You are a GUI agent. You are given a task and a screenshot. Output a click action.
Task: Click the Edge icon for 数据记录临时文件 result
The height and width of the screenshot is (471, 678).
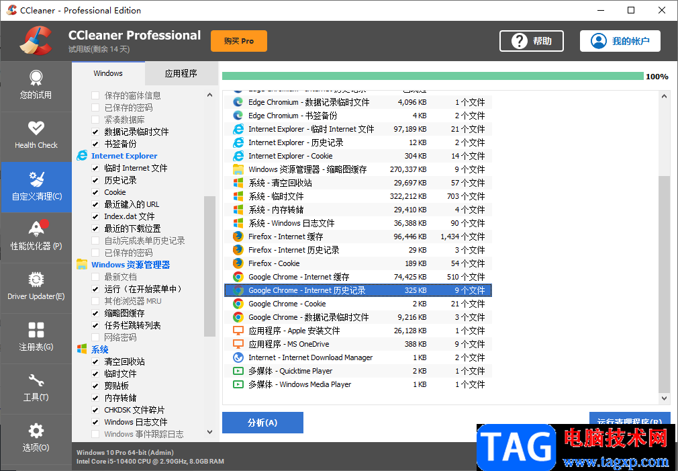[238, 102]
